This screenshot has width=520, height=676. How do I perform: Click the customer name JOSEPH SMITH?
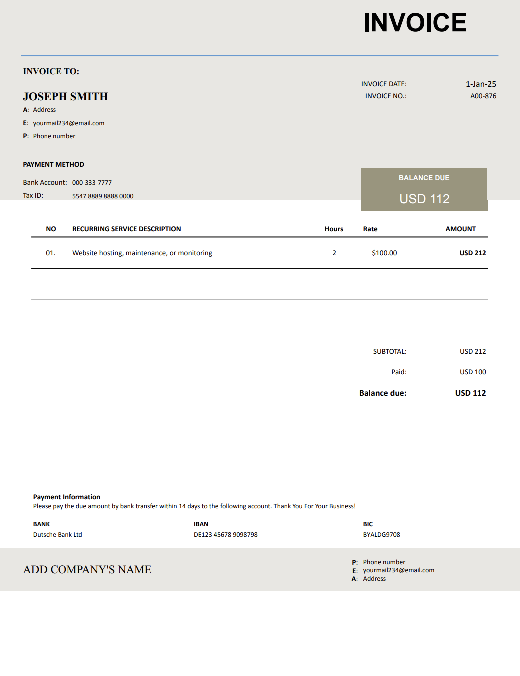click(x=65, y=96)
